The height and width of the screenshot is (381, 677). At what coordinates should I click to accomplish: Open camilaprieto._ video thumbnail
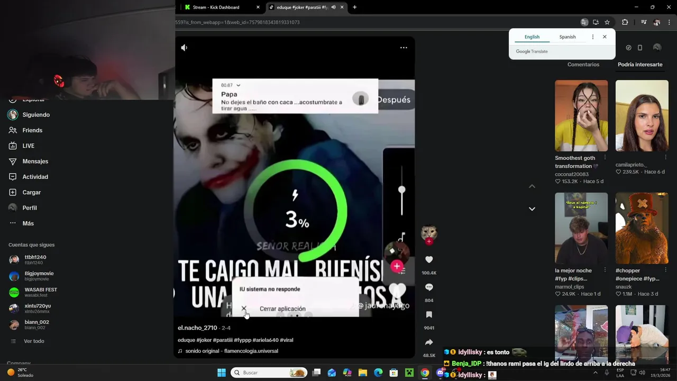click(642, 115)
